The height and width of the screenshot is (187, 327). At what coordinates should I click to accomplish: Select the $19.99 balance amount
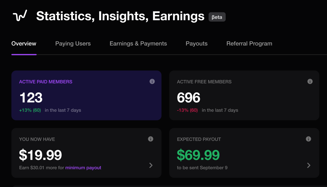pyautogui.click(x=40, y=155)
